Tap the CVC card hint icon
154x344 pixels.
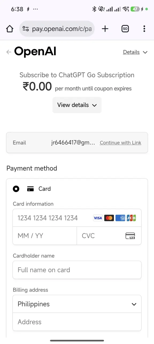click(130, 236)
